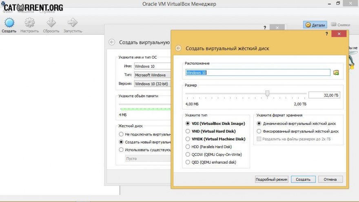Click the 32,00 ГБ size field
This screenshot has width=359, height=202.
tap(324, 95)
